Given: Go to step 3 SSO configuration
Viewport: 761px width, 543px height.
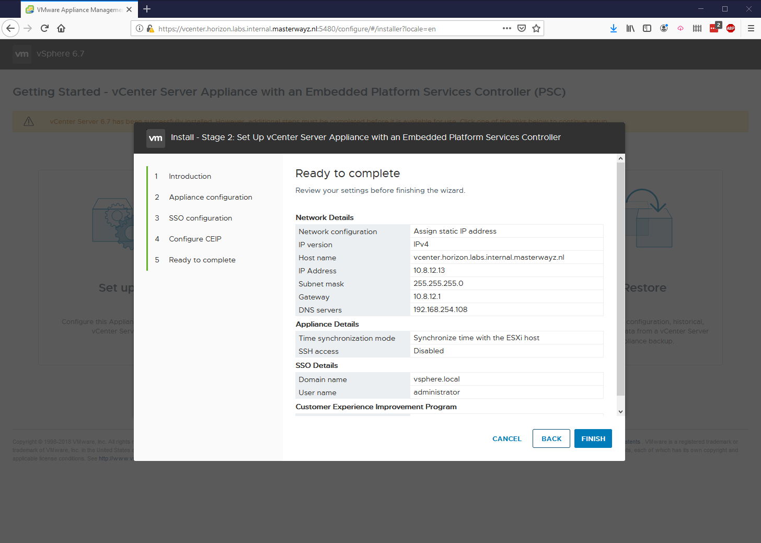Looking at the screenshot, I should click(x=200, y=218).
